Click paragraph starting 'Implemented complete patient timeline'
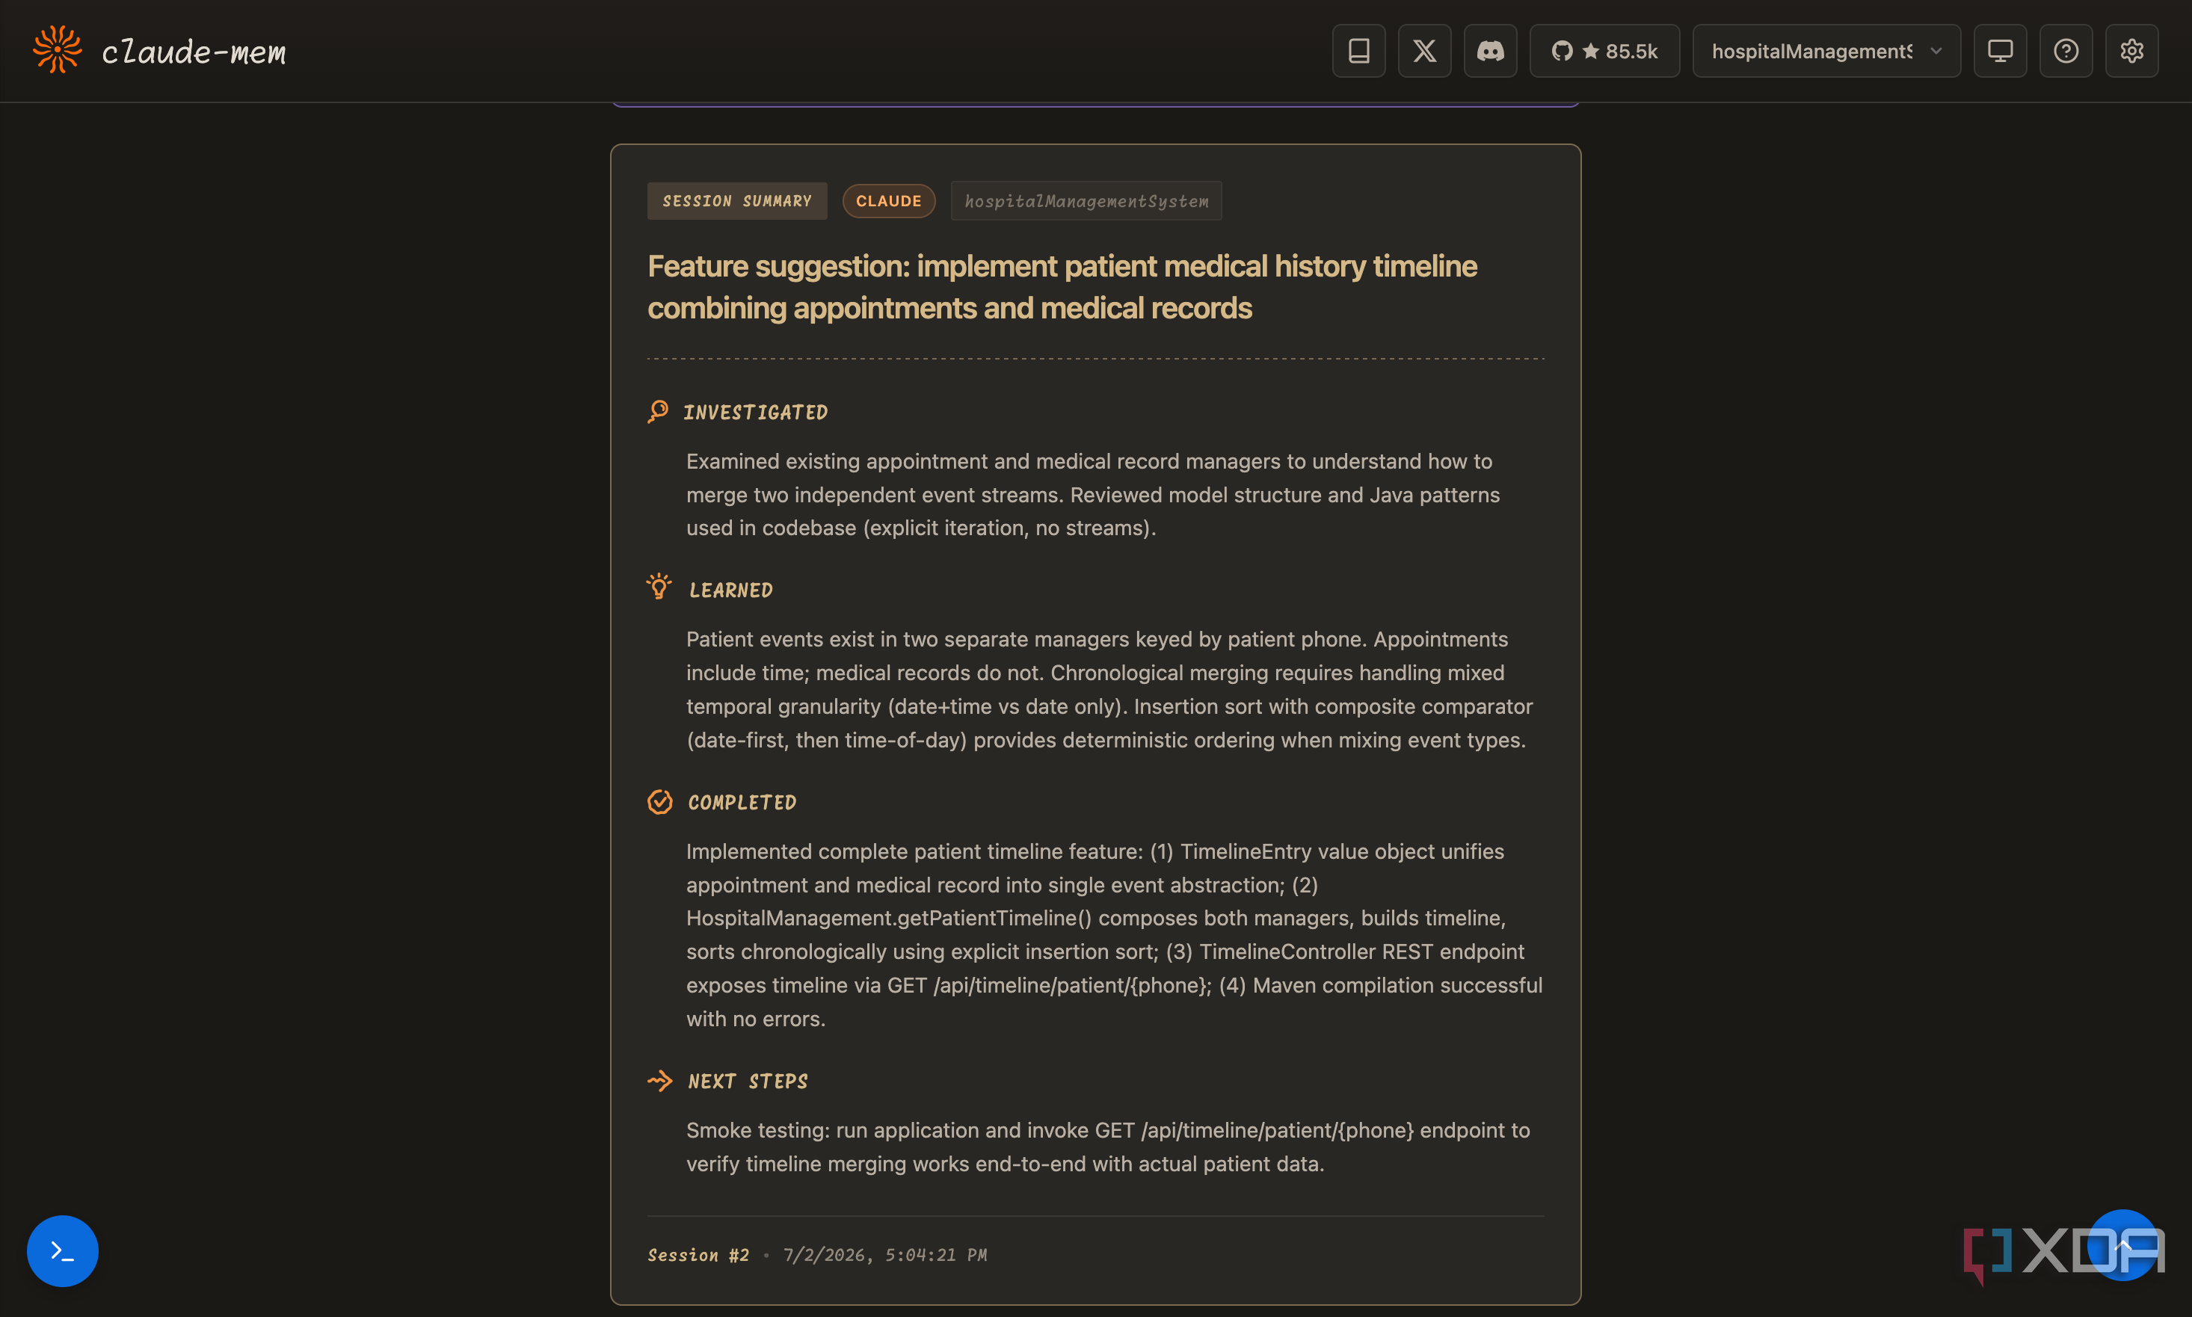Screen dimensions: 2192x1317 pos(1114,934)
